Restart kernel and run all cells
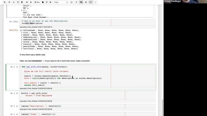Viewport: 207px width, 116px height. (50, 2)
